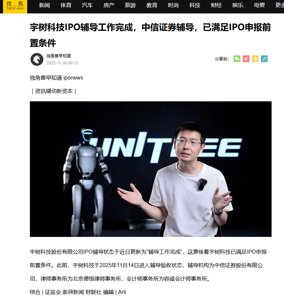Open the unicorn author avatar
The width and height of the screenshot is (284, 302).
(x=37, y=59)
